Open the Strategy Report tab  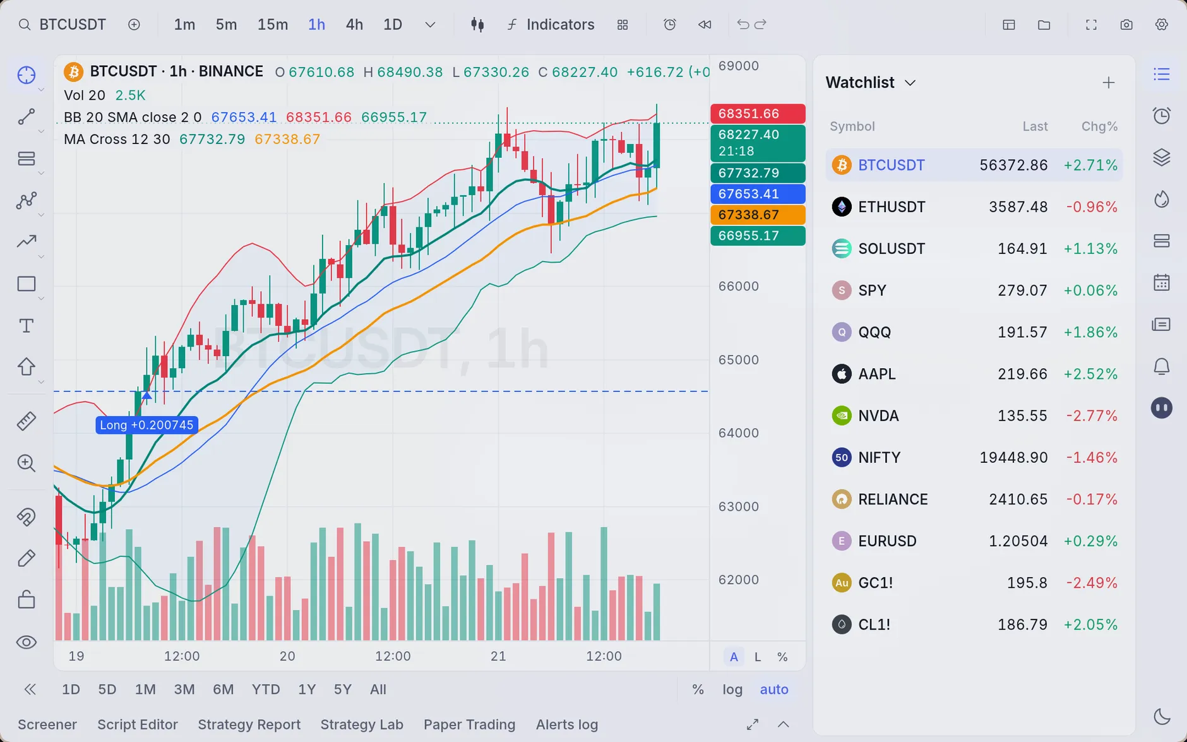[249, 724]
